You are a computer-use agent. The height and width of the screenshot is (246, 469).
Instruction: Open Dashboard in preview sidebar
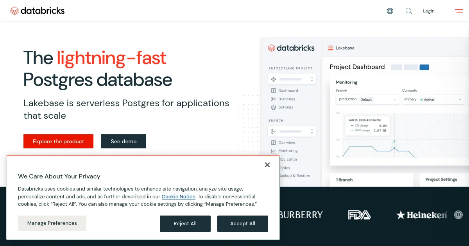tap(288, 91)
